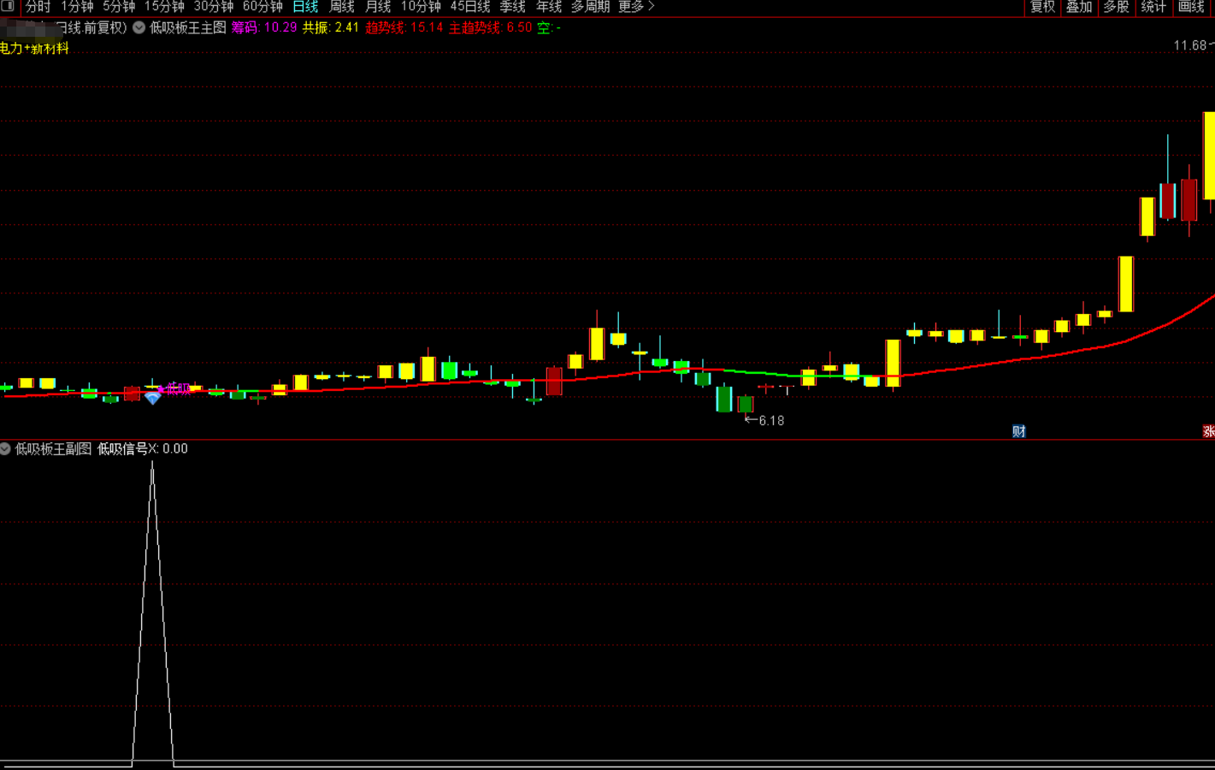Click the 6.18 low price label
The image size is (1215, 770).
771,420
